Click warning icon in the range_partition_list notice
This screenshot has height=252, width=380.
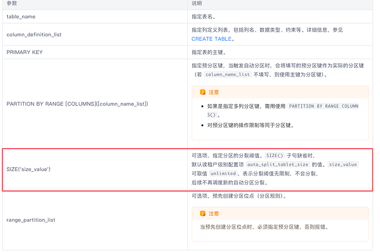[x=203, y=213]
